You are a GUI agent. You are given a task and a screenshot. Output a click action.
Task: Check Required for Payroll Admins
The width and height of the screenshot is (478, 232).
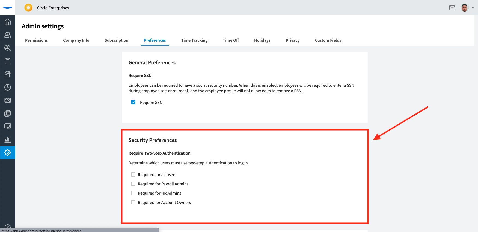tap(133, 184)
